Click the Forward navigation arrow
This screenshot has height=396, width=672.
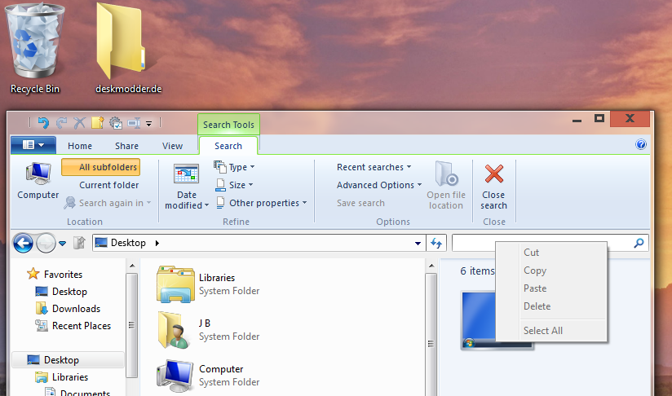(46, 243)
